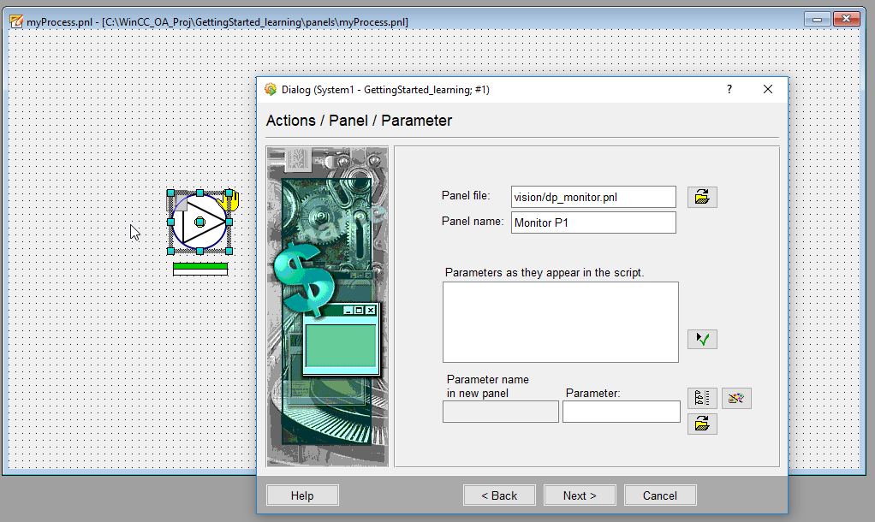Select the pump symbol center handle

[x=199, y=222]
